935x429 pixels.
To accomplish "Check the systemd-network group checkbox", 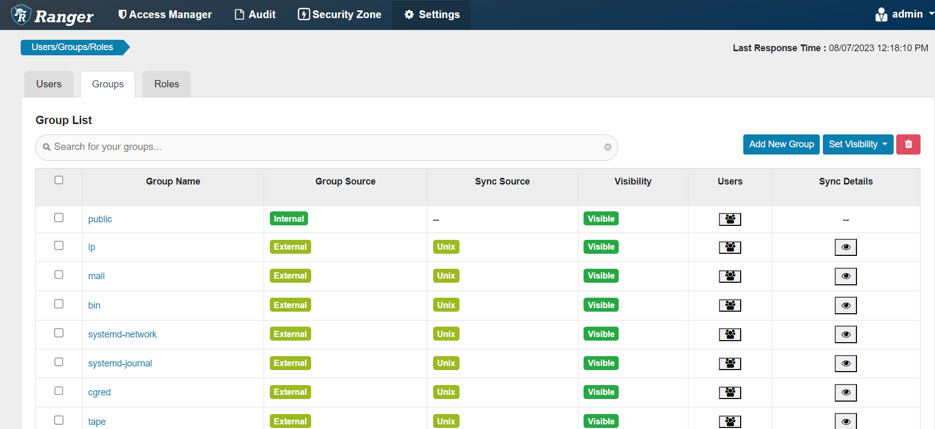I will click(x=59, y=333).
